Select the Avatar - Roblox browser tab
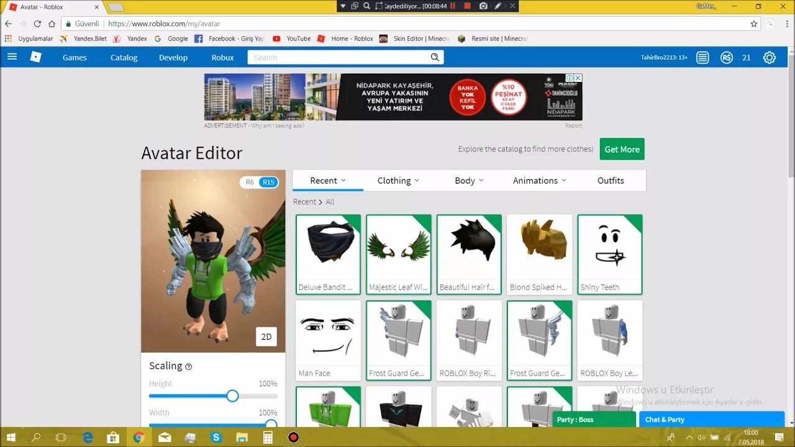Image resolution: width=795 pixels, height=447 pixels. [53, 7]
